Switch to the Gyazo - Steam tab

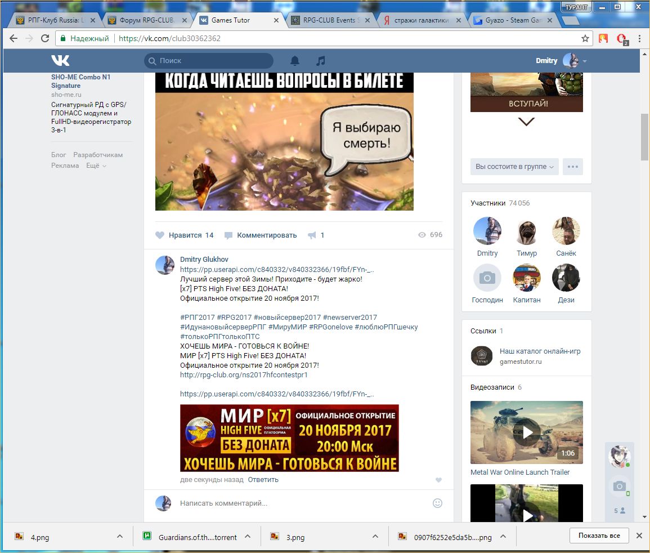(513, 20)
